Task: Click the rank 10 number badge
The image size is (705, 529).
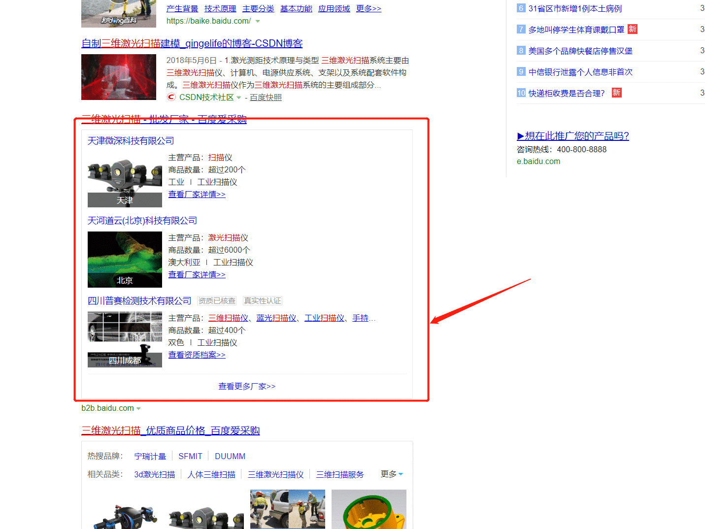Action: [521, 93]
